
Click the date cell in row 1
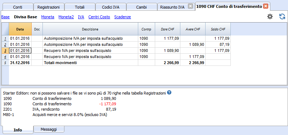pyautogui.click(x=20, y=38)
